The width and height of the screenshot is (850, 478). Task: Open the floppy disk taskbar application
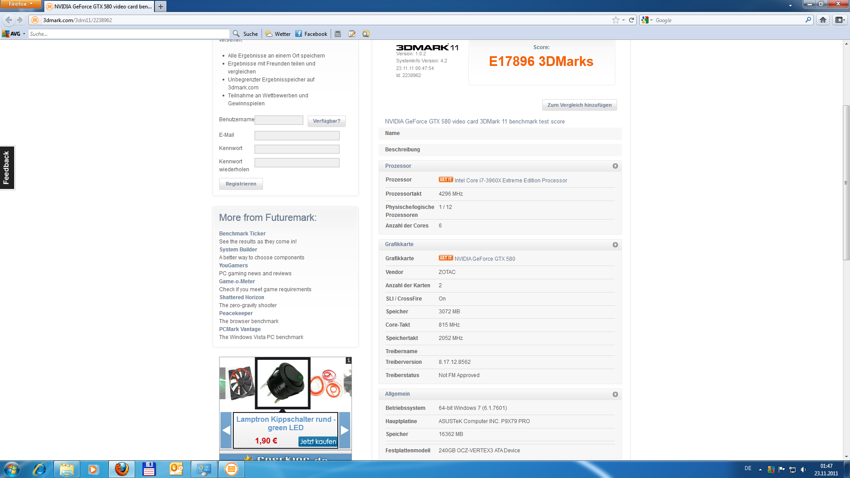point(149,469)
